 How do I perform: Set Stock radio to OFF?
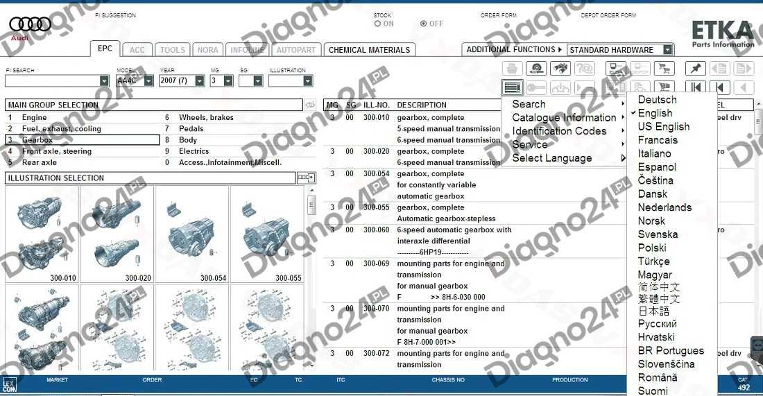pyautogui.click(x=423, y=24)
